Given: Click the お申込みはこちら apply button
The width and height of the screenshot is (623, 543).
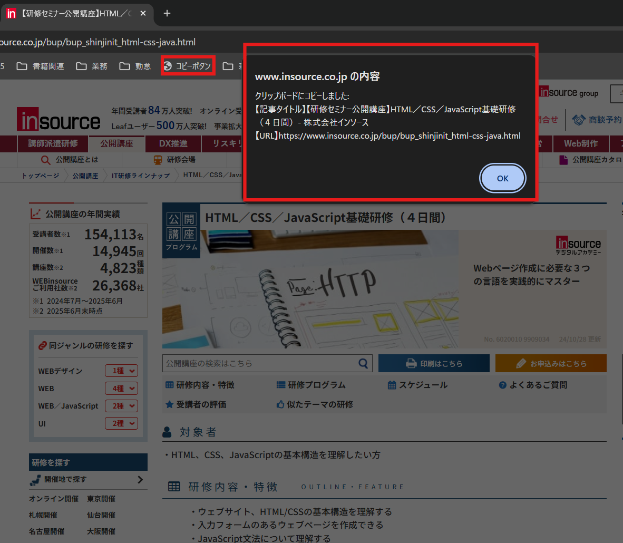Looking at the screenshot, I should click(x=551, y=363).
